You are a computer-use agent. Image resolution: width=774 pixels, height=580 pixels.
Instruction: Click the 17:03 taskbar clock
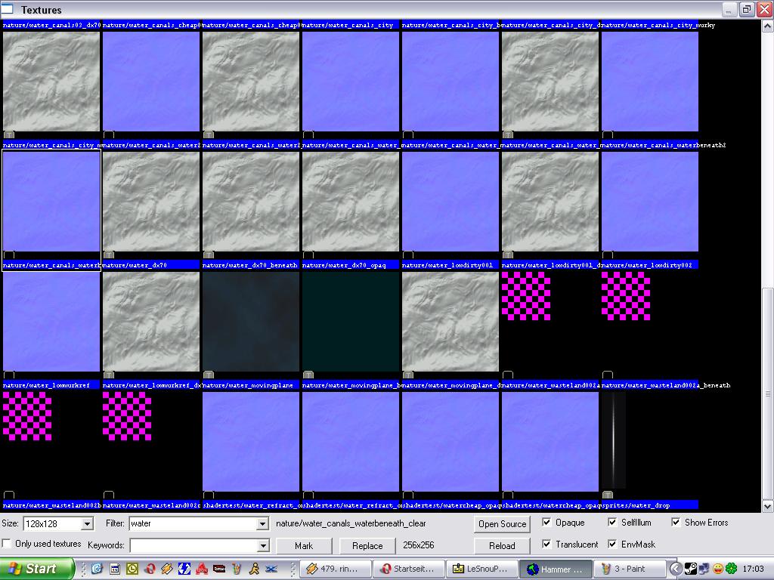(x=754, y=569)
